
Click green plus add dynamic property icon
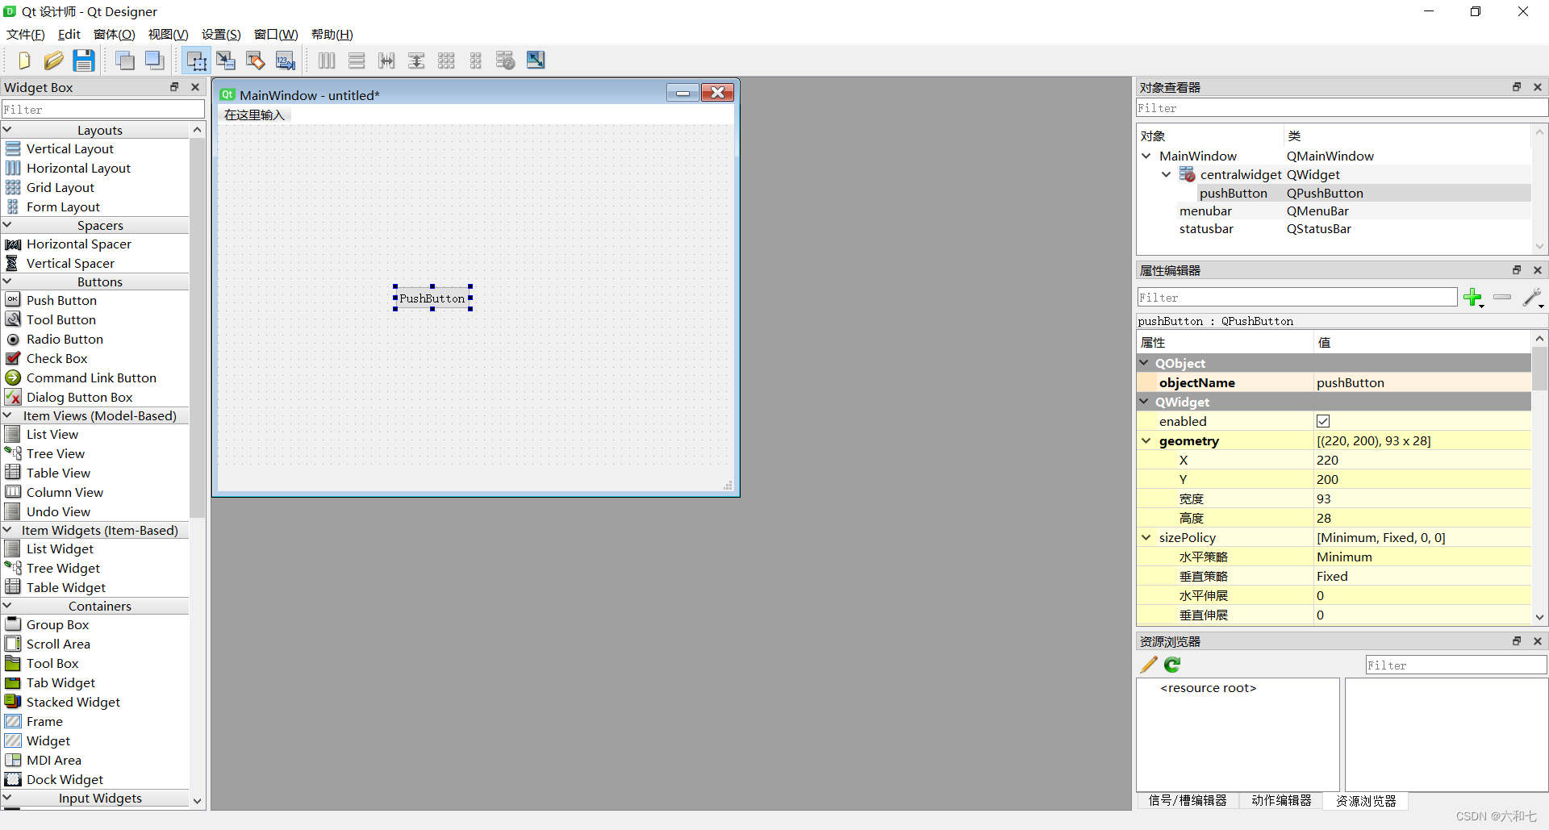[1473, 298]
